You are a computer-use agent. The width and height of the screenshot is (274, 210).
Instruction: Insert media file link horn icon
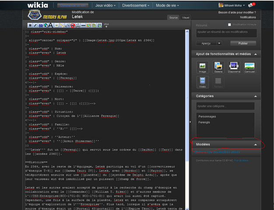click(62, 25)
